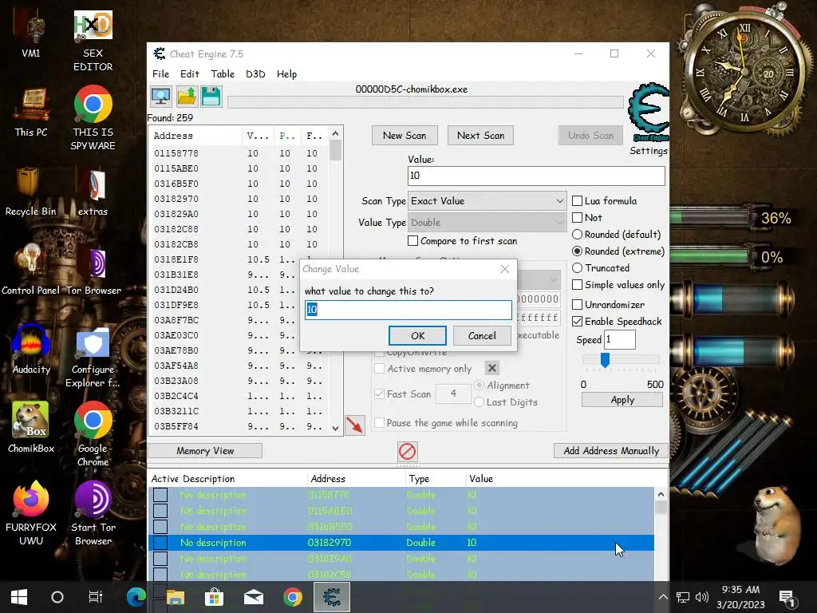Select Rounded (default) radio option
The height and width of the screenshot is (613, 817).
(578, 235)
